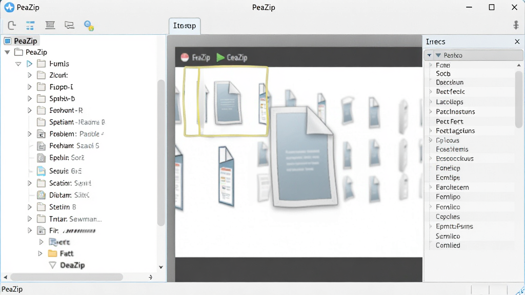Click the PeaZip root folder icon
Screen dimensions: 525x295
[19, 52]
